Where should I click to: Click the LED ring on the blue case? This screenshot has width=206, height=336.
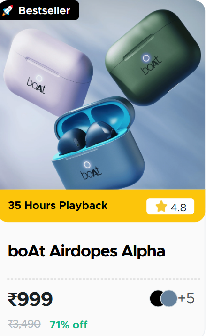pos(86,165)
